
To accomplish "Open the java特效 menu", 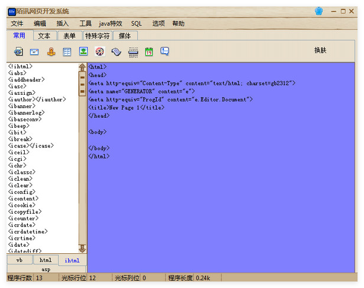I will click(111, 24).
